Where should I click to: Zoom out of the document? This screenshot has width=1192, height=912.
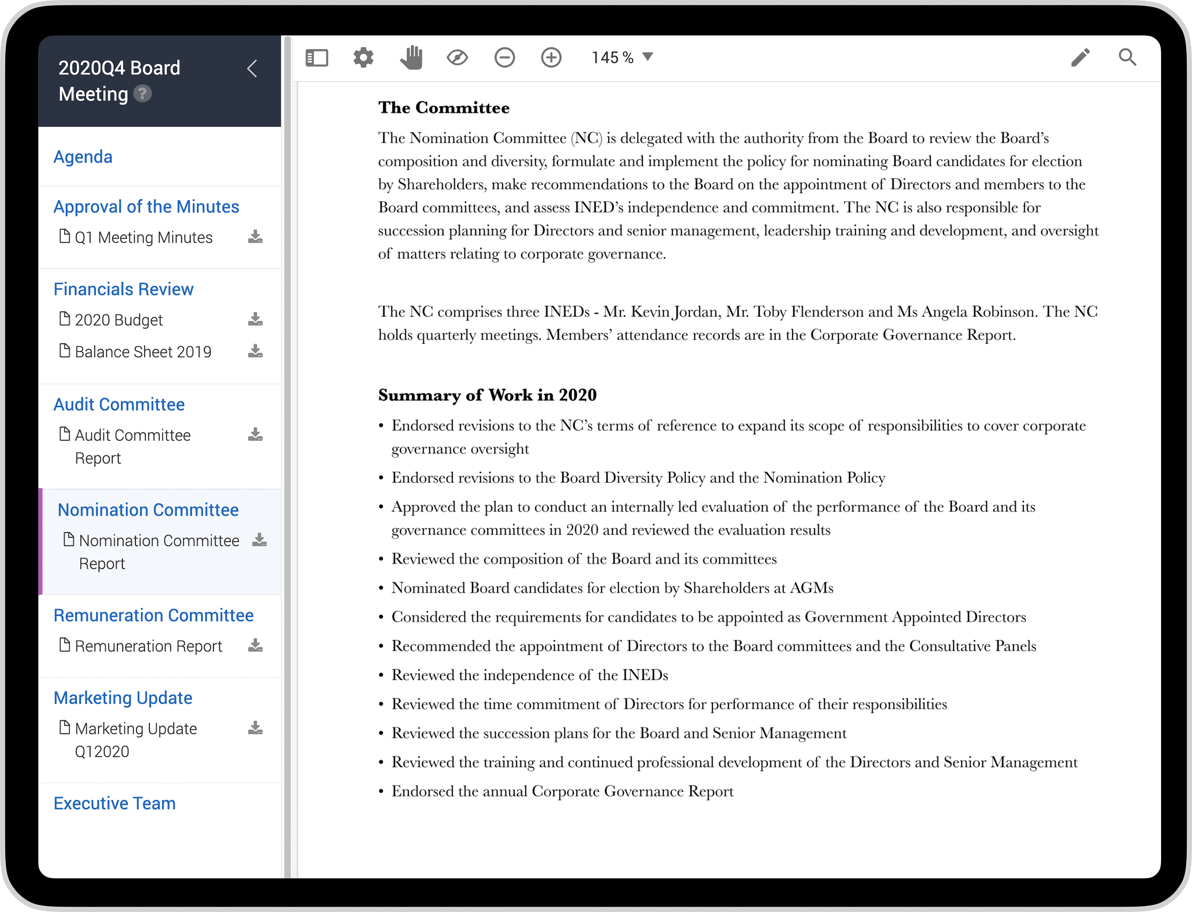[x=504, y=57]
